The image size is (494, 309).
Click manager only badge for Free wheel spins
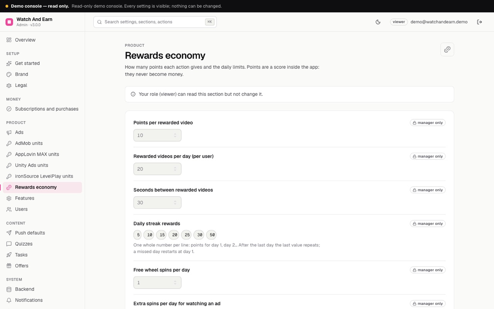pos(428,270)
